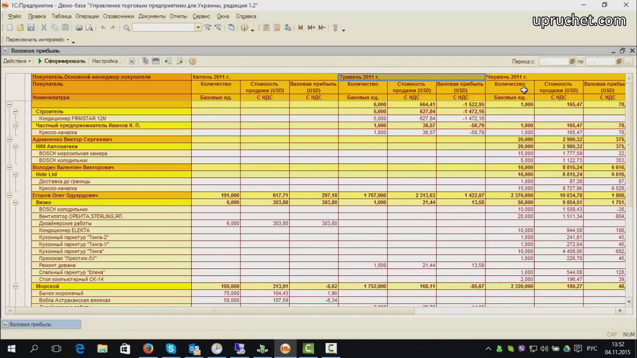Click the Print printer icon
The image size is (637, 358).
[79, 28]
